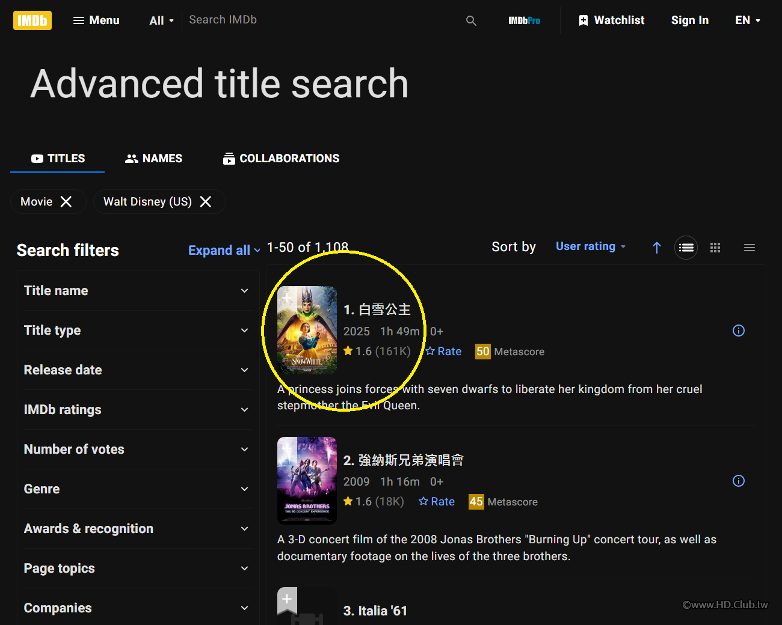The image size is (782, 625).
Task: Open title 1. 白雪公主
Action: 377,309
